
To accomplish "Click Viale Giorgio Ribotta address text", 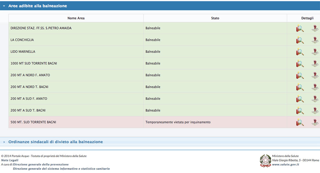I will [295, 160].
